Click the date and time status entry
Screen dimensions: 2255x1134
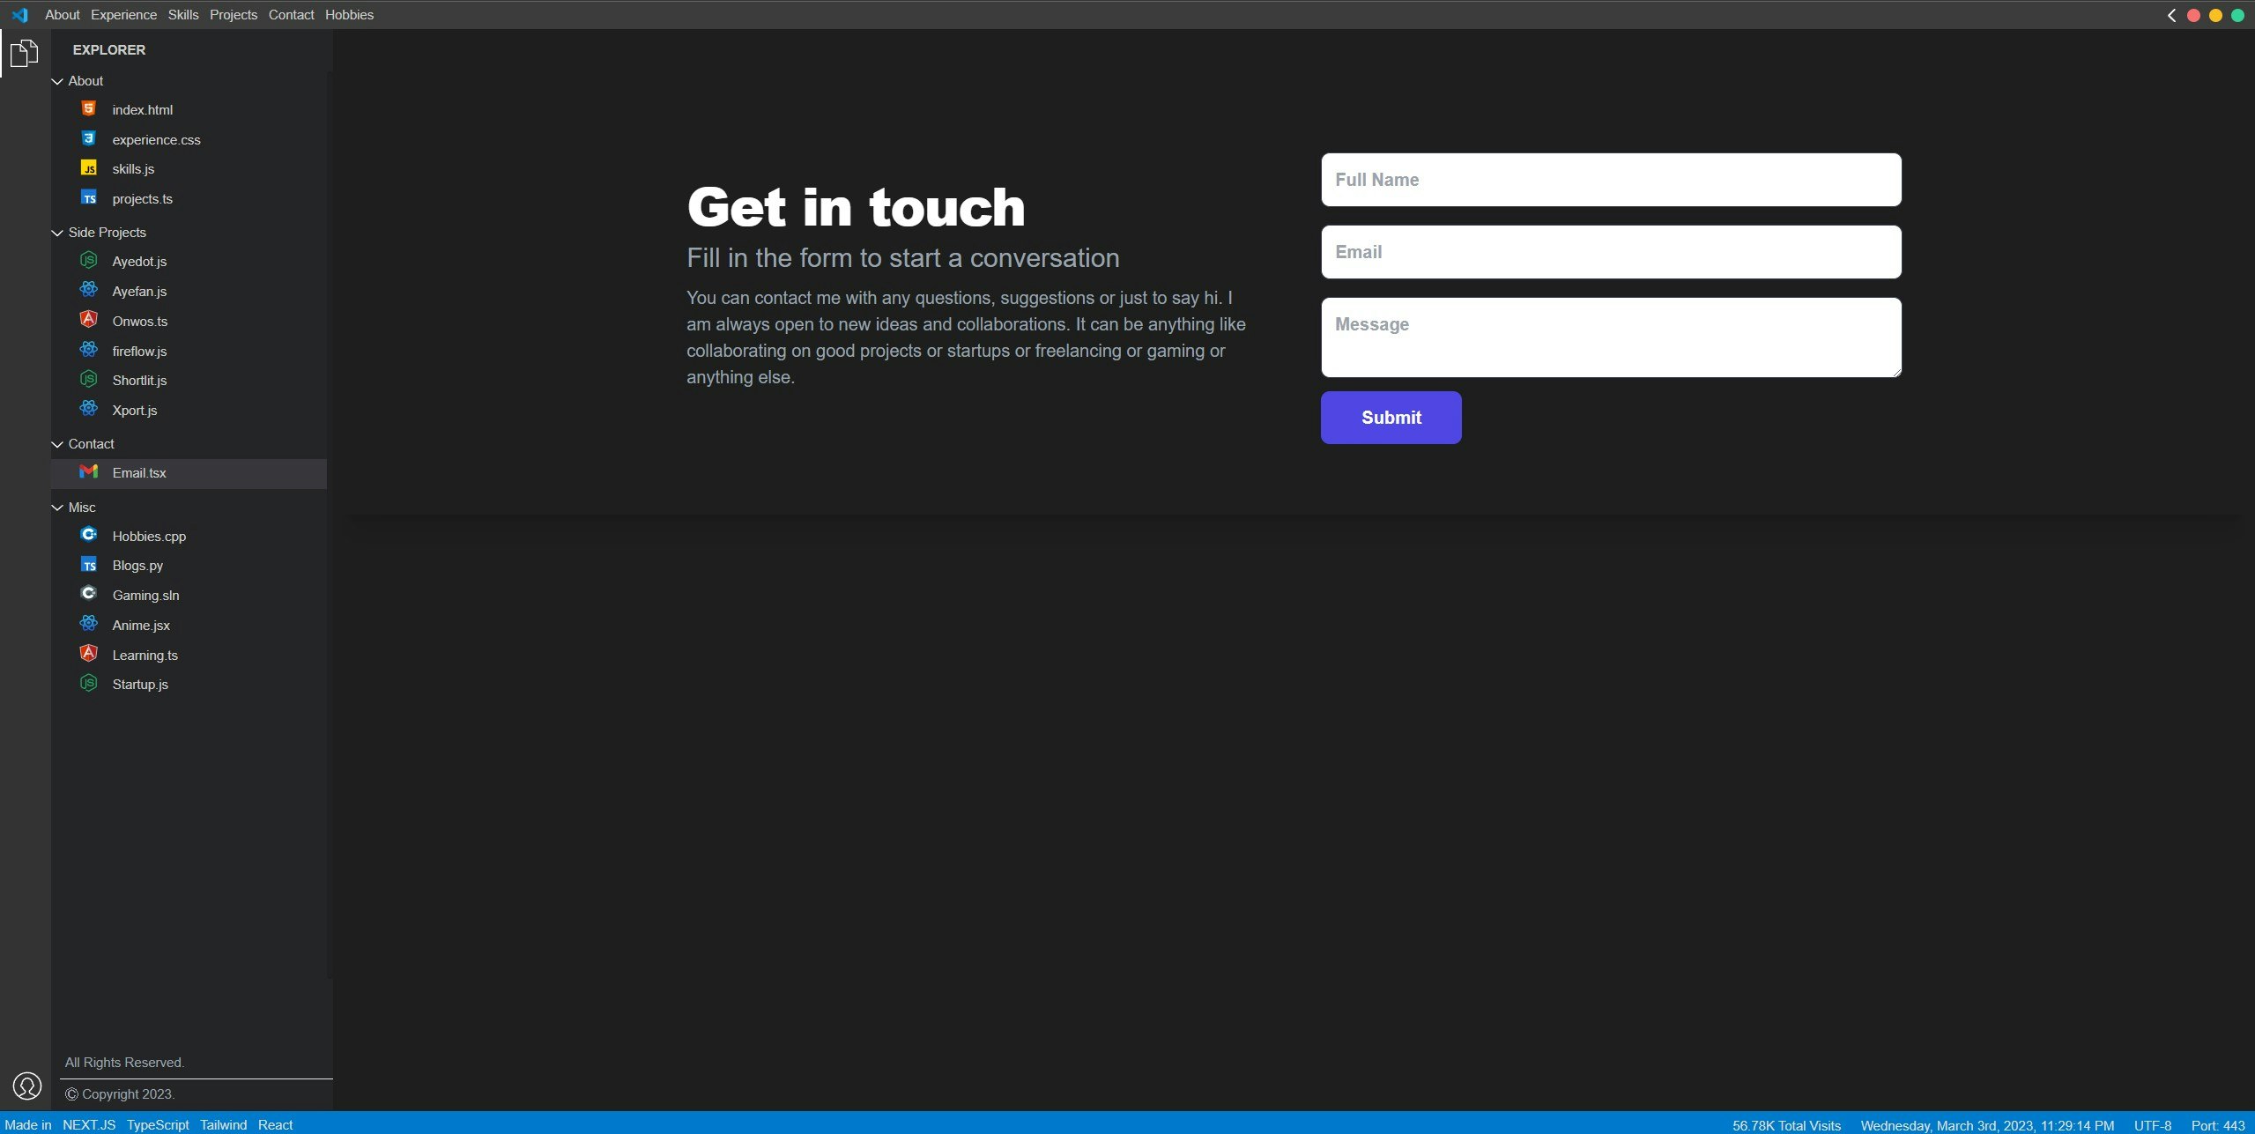[1987, 1125]
